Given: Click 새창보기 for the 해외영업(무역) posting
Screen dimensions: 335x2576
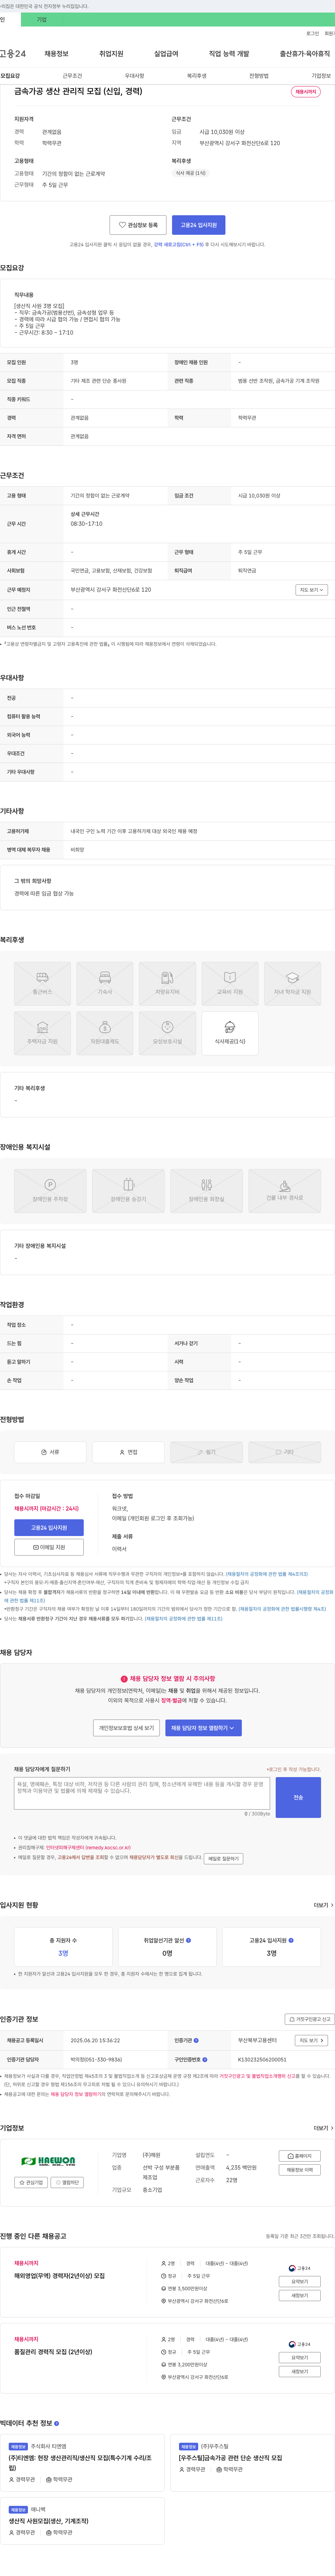Looking at the screenshot, I should (x=300, y=2295).
